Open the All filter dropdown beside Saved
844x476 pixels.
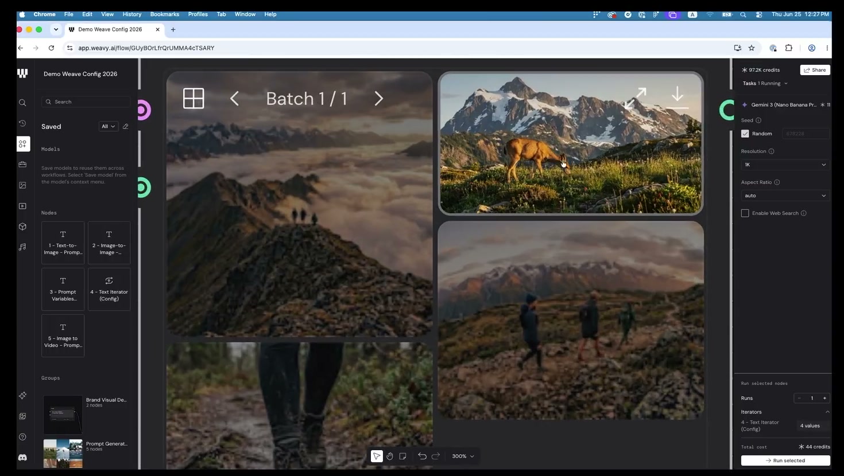[x=109, y=126]
